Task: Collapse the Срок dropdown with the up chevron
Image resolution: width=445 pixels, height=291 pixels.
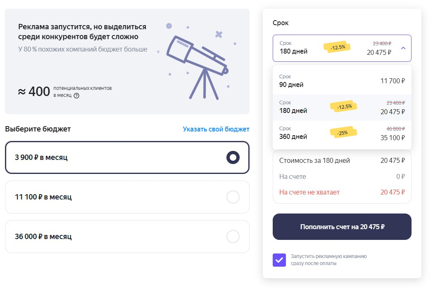Action: point(404,48)
